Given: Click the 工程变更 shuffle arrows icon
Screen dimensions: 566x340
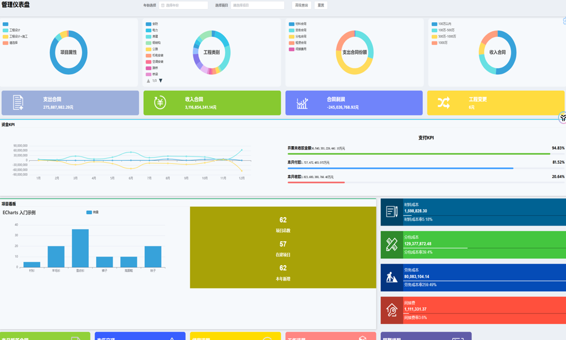Looking at the screenshot, I should coord(443,103).
